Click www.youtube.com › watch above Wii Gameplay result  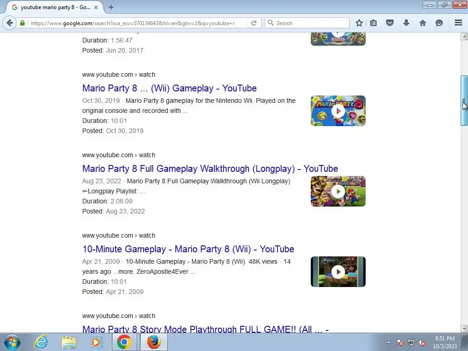point(119,74)
